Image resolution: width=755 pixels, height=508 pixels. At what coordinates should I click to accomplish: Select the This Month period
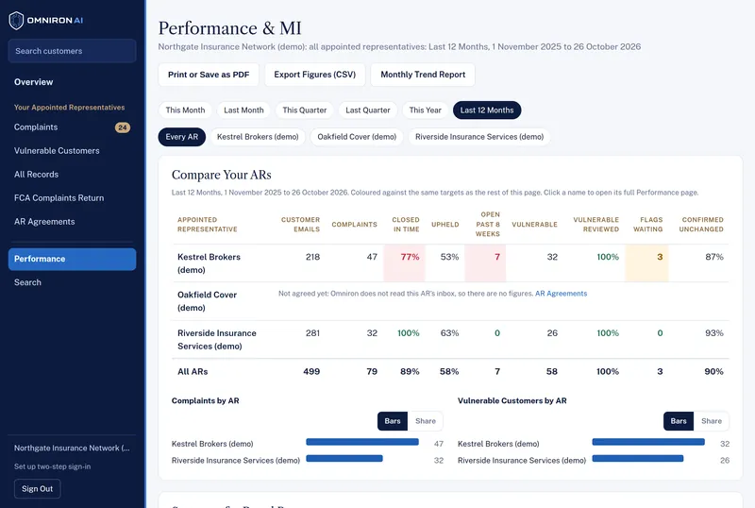click(x=185, y=110)
